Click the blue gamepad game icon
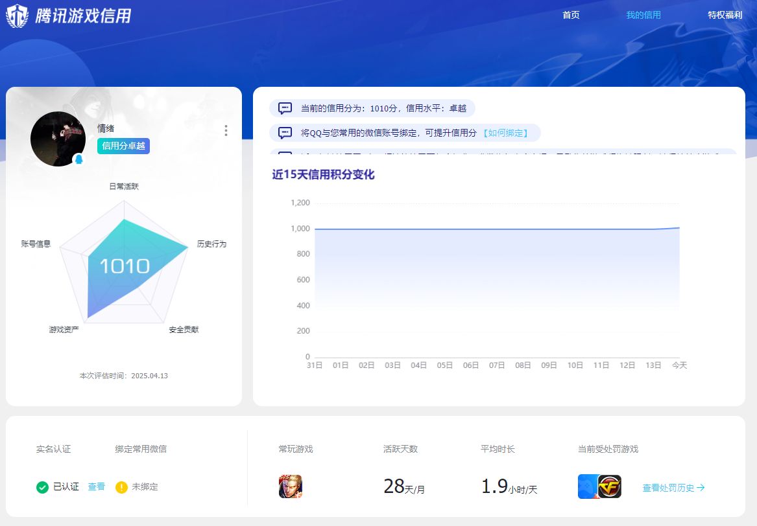 point(588,486)
